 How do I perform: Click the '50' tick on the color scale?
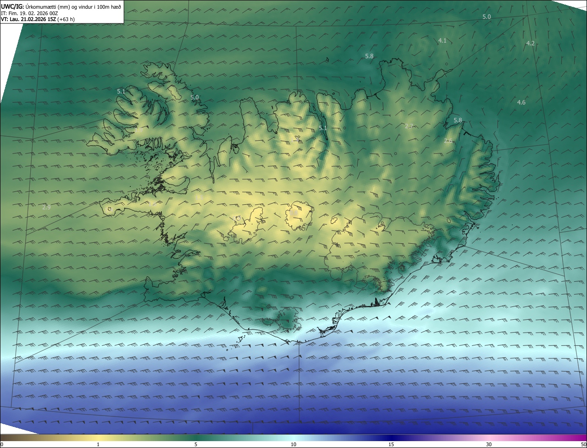coord(583,444)
